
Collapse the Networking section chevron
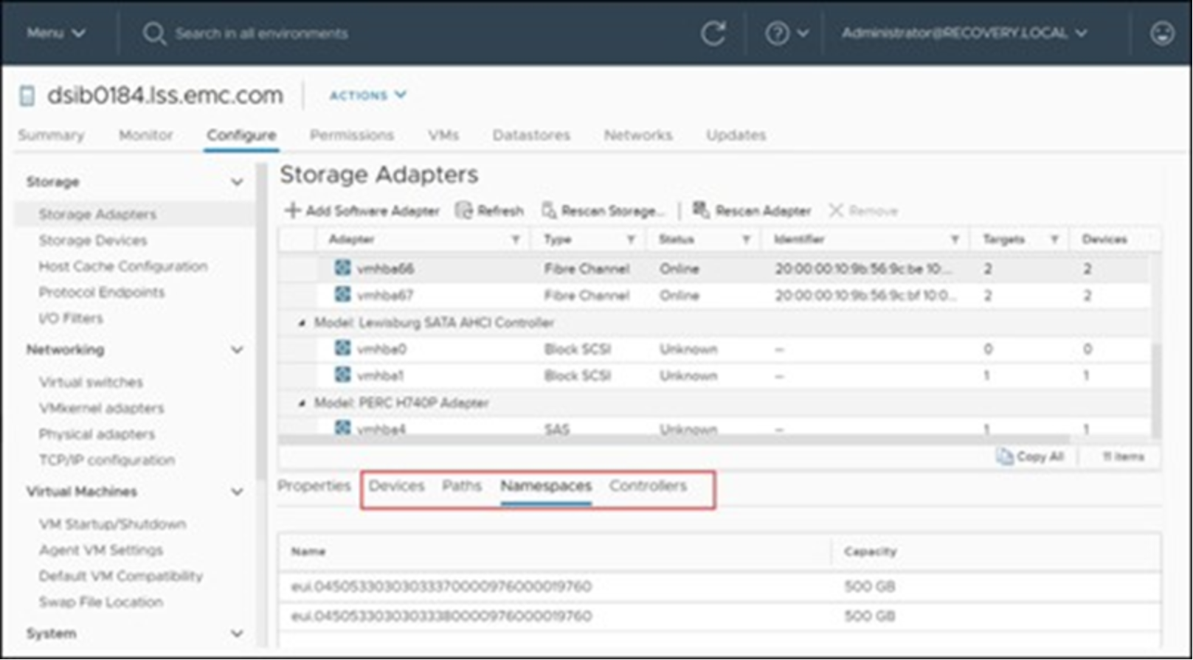[237, 350]
